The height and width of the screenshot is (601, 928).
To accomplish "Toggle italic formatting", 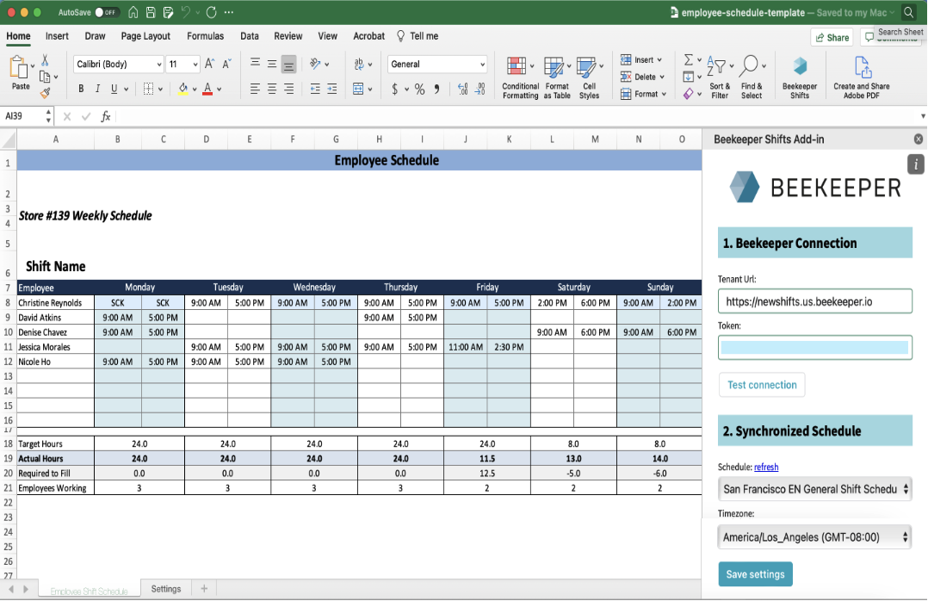I will [x=97, y=89].
